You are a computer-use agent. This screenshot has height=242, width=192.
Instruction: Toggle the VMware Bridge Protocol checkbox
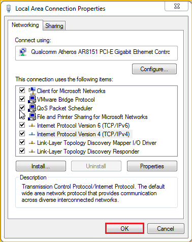22,99
